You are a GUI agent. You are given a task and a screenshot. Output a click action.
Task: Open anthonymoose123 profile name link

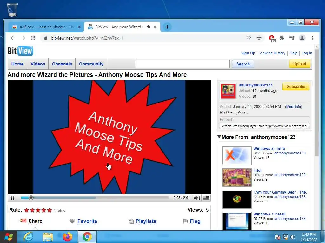(x=255, y=85)
